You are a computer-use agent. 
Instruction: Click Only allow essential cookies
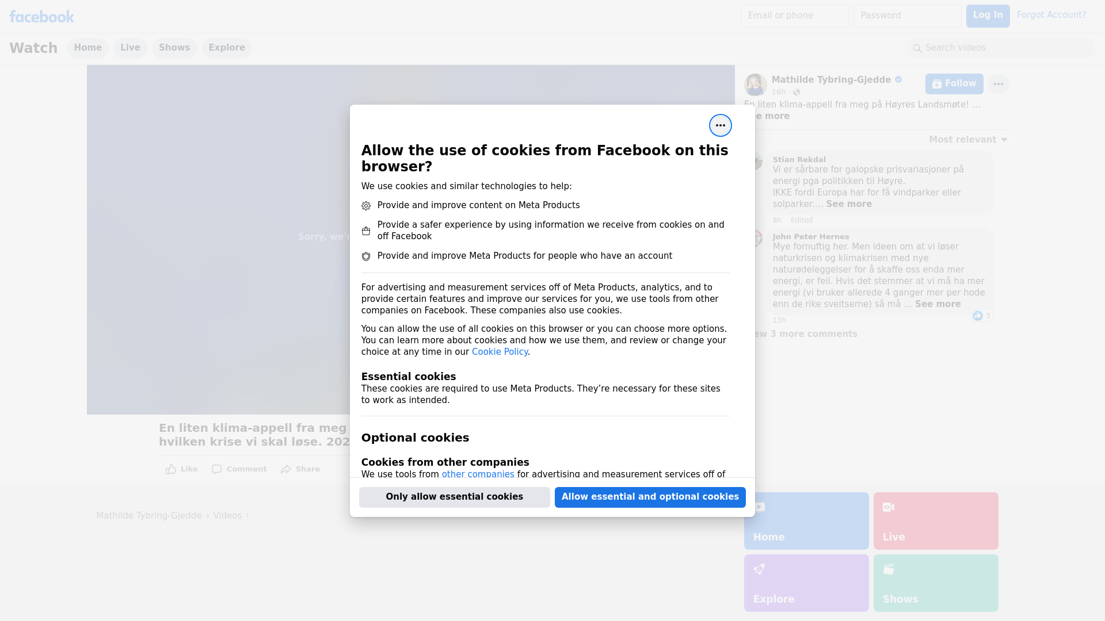[x=455, y=497]
